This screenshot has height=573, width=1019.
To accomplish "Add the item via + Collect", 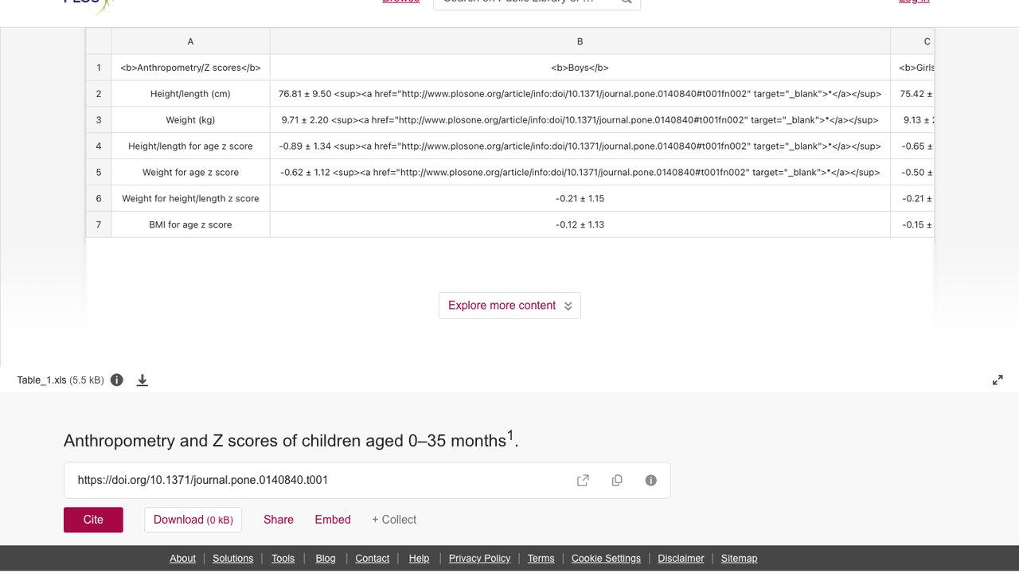I will (x=394, y=520).
